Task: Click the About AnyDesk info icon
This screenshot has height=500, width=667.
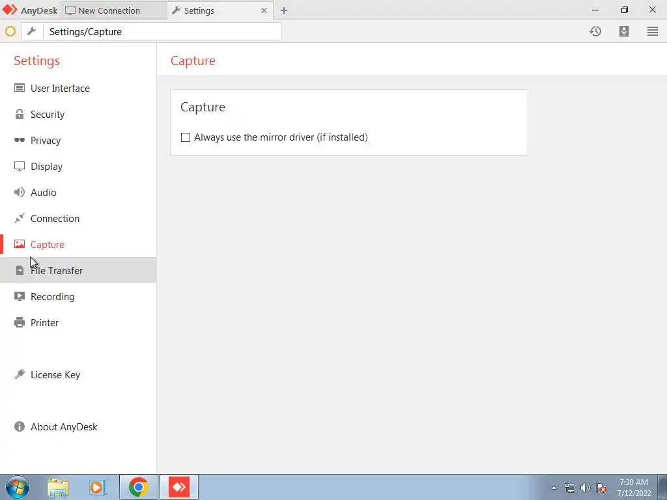Action: 19,426
